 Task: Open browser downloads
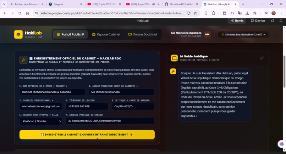pyautogui.click(x=247, y=13)
